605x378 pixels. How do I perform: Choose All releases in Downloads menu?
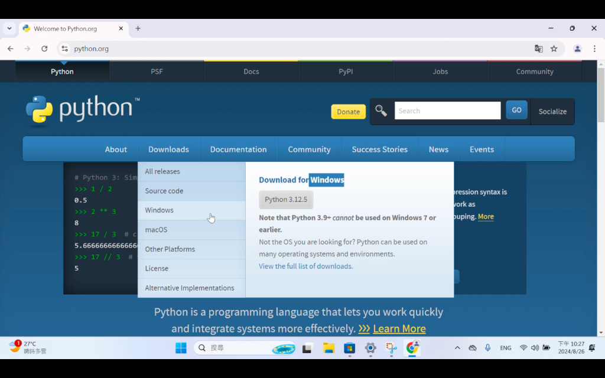coord(191,172)
